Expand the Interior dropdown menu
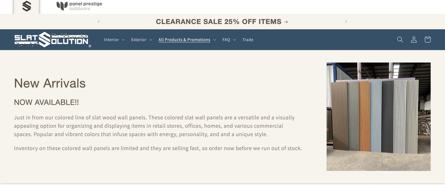Image resolution: width=445 pixels, height=194 pixels. (123, 40)
